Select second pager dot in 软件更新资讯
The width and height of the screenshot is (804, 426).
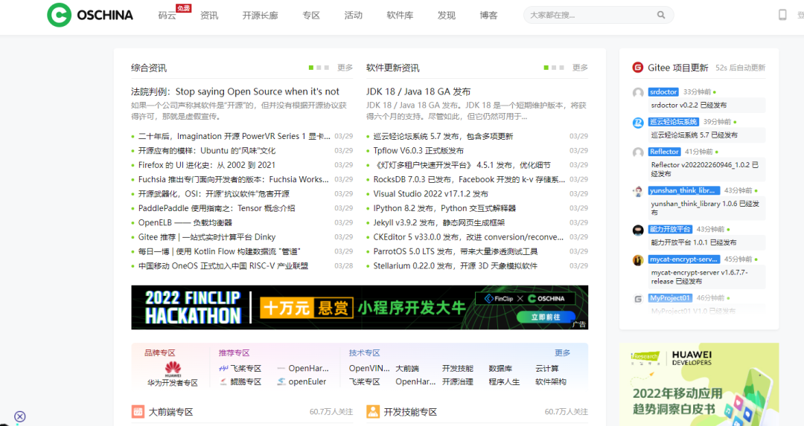tap(554, 68)
